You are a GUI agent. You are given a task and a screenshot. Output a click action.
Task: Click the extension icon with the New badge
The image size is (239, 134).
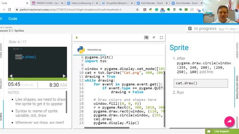[162, 10]
